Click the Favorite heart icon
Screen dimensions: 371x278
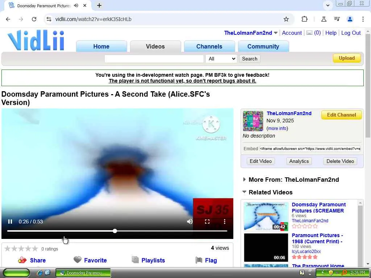(78, 260)
